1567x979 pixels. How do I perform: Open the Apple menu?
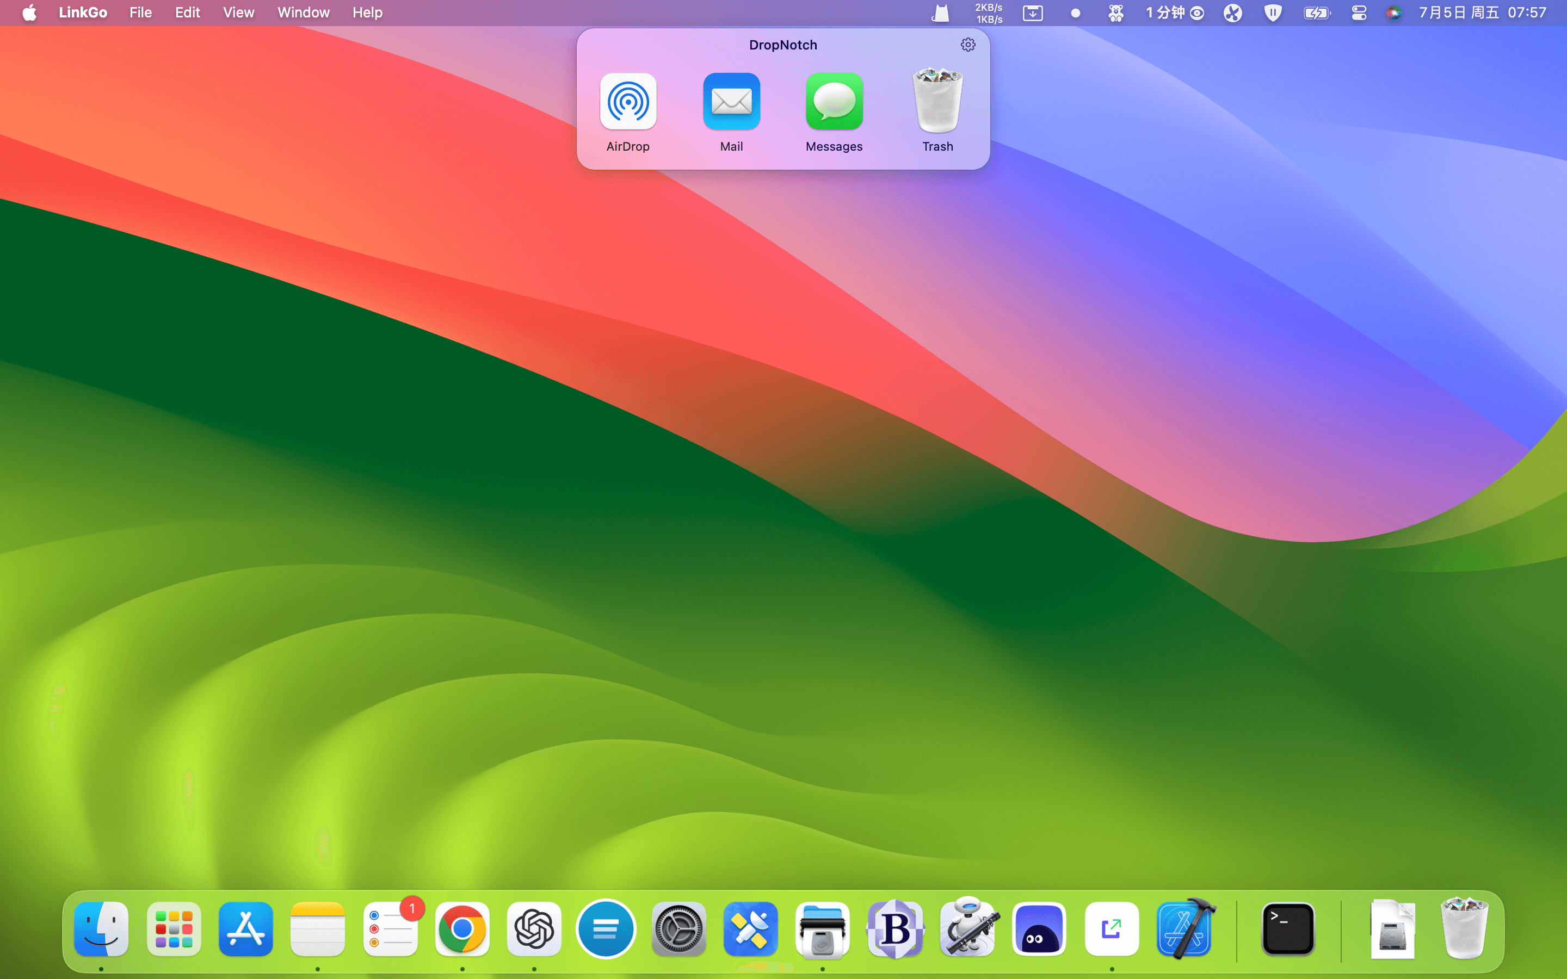pyautogui.click(x=29, y=13)
